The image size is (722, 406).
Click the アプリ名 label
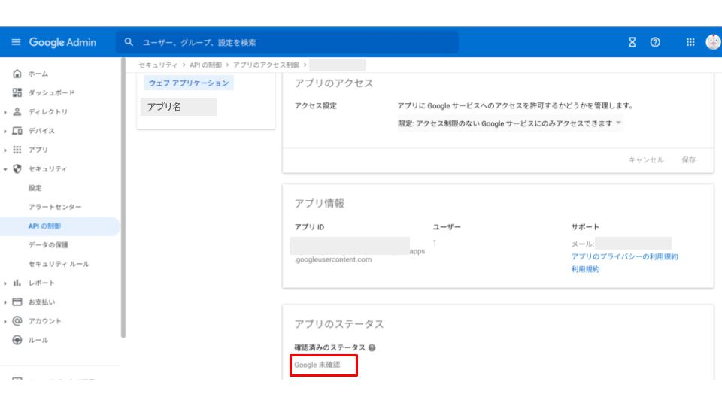tap(164, 107)
